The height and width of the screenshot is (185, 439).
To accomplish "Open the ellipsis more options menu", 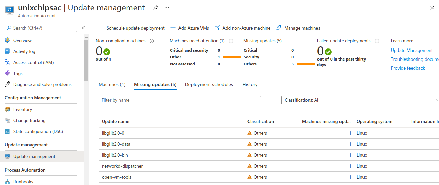I will click(x=167, y=8).
